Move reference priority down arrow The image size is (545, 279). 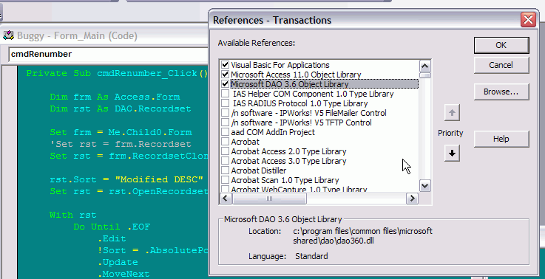(x=452, y=154)
